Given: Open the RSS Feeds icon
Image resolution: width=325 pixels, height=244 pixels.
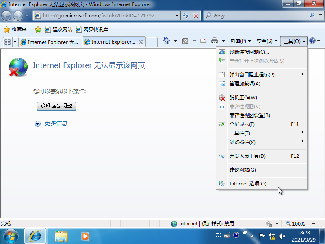Looking at the screenshot, I should (185, 41).
